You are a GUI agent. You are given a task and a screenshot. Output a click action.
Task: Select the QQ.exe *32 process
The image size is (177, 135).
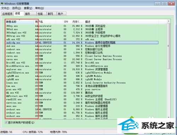(x=82, y=93)
